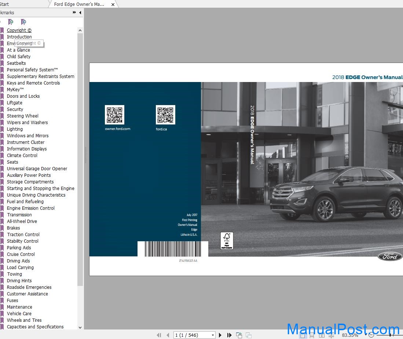Go to the next page

click(220, 335)
